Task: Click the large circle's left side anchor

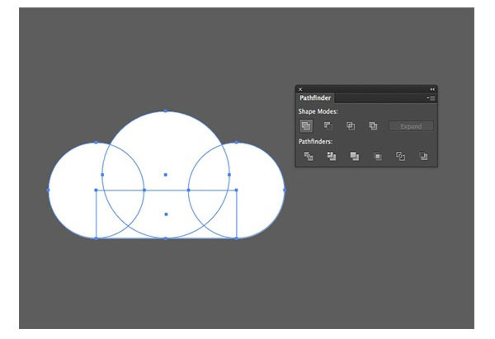Action: [x=102, y=175]
